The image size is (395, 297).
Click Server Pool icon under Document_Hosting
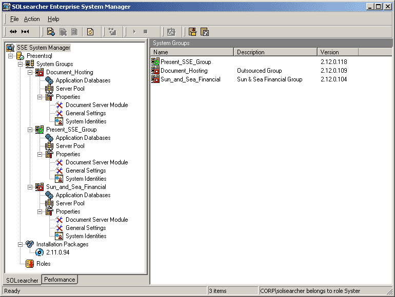[x=49, y=89]
